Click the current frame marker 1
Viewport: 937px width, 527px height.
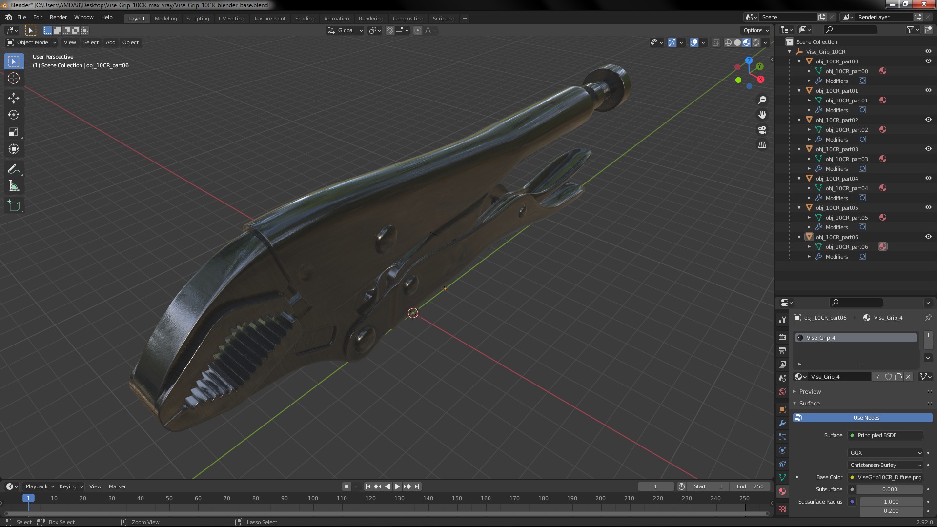tap(28, 498)
